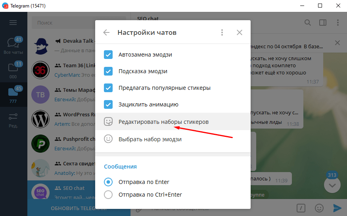Image resolution: width=347 pixels, height=216 pixels.
Task: Click the back arrow in chat settings
Action: pyautogui.click(x=106, y=32)
